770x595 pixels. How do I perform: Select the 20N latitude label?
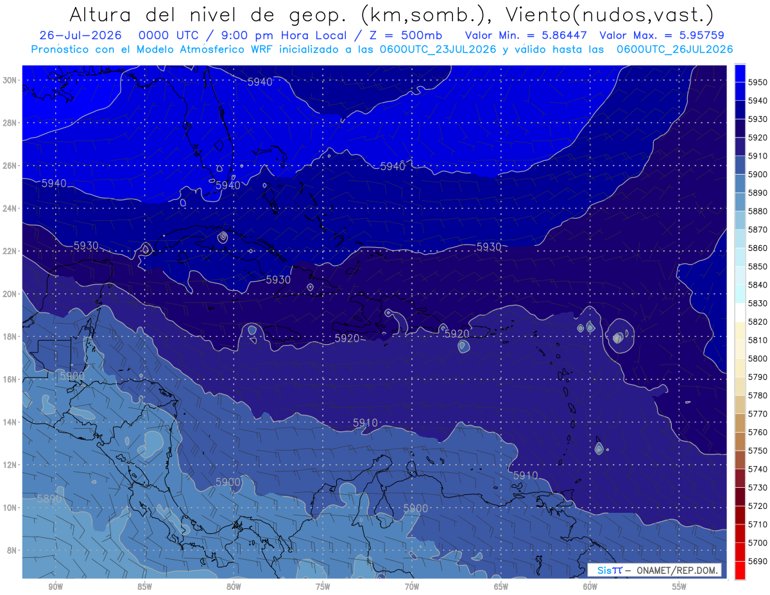pos(9,294)
